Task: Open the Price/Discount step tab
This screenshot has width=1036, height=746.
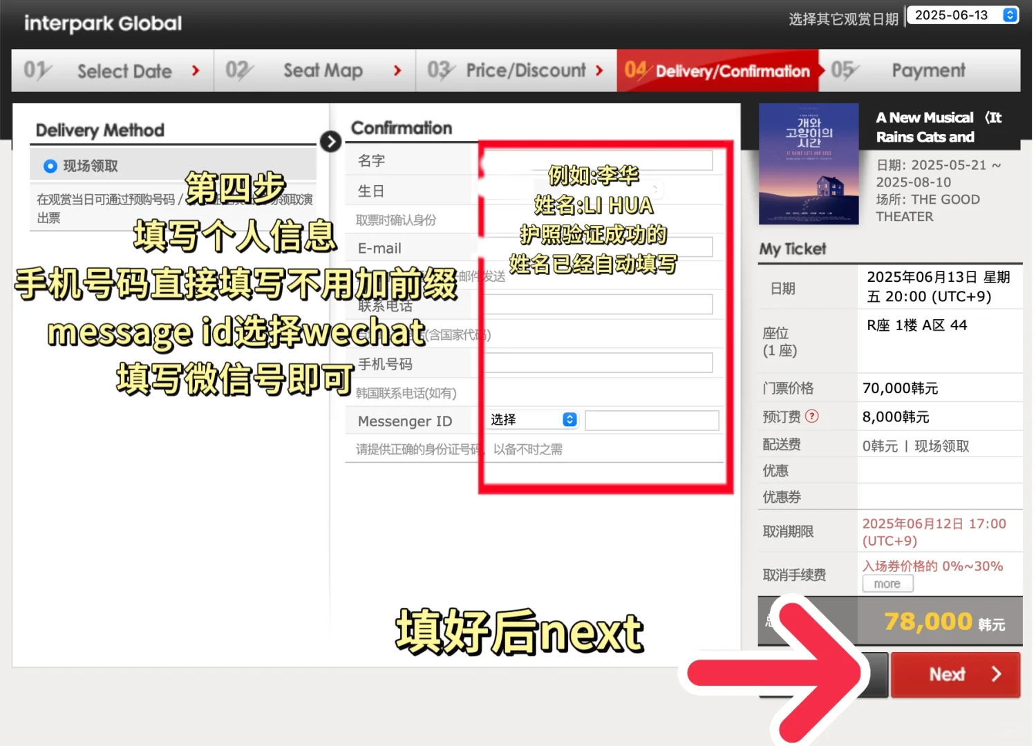Action: point(525,70)
